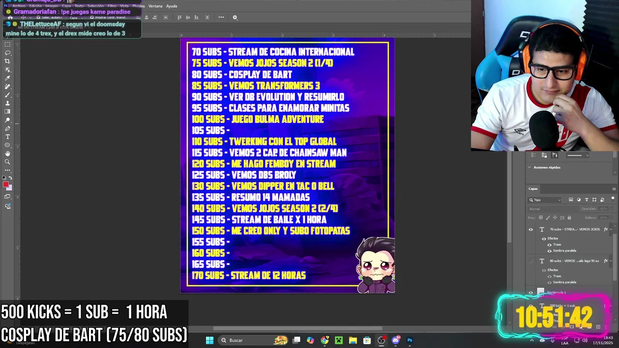Select the Zoom tool
Screen dimensions: 619x348
pyautogui.click(x=7, y=162)
